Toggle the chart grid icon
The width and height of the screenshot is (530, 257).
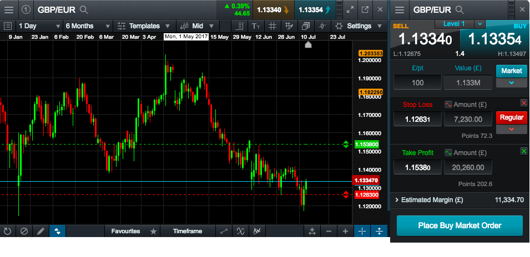[272, 26]
